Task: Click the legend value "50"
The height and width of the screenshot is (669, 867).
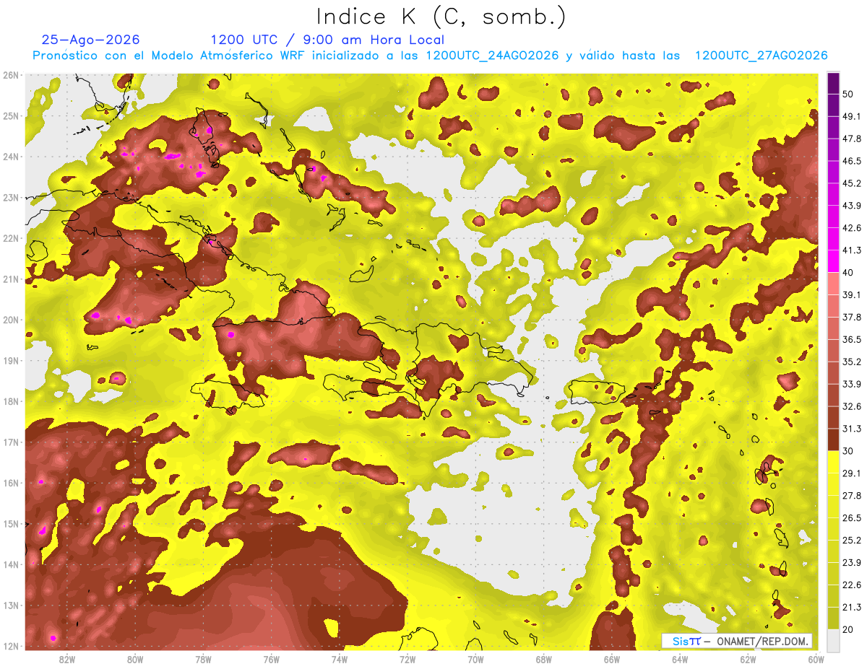Action: pyautogui.click(x=849, y=95)
